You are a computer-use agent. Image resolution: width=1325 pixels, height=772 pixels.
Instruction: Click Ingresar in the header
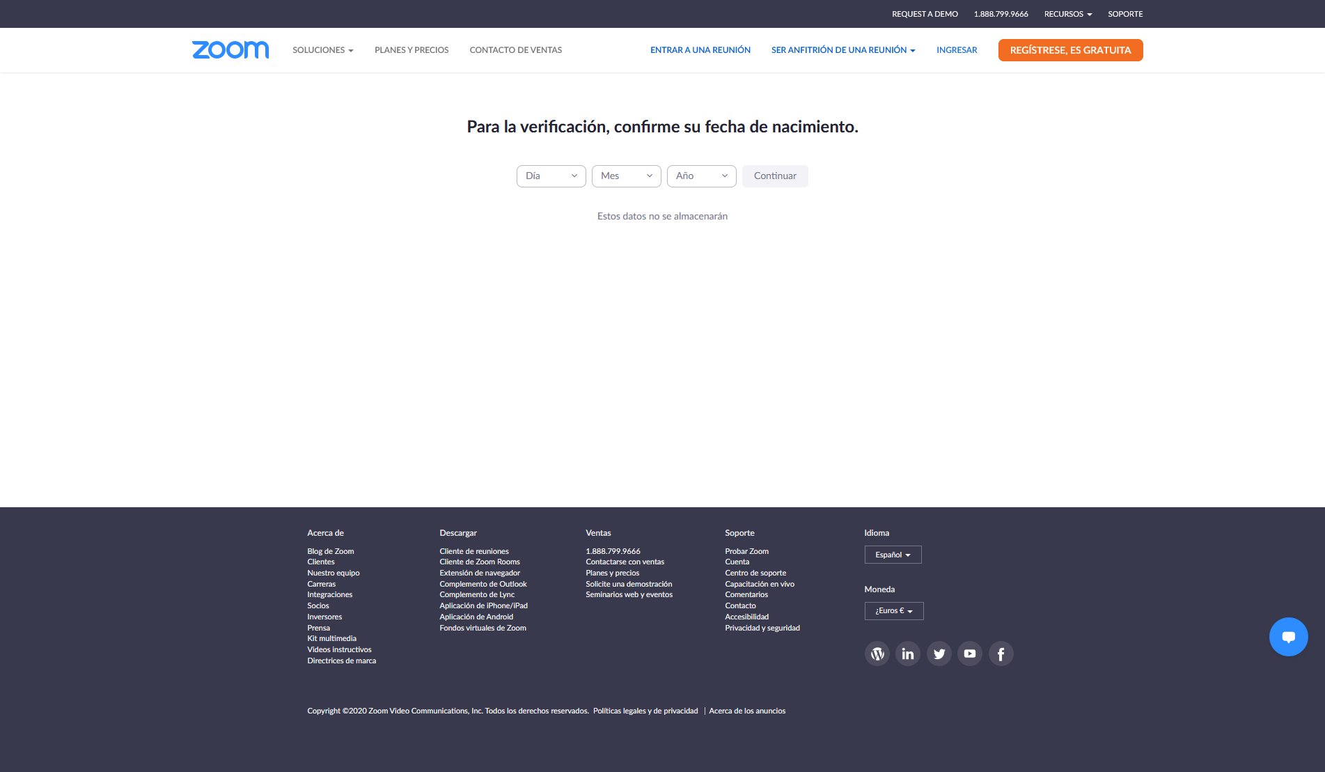[x=957, y=50]
